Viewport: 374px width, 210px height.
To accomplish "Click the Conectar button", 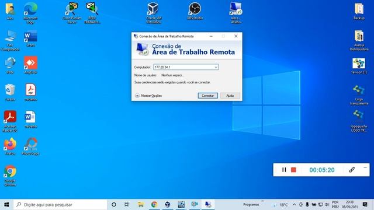I will (x=207, y=96).
